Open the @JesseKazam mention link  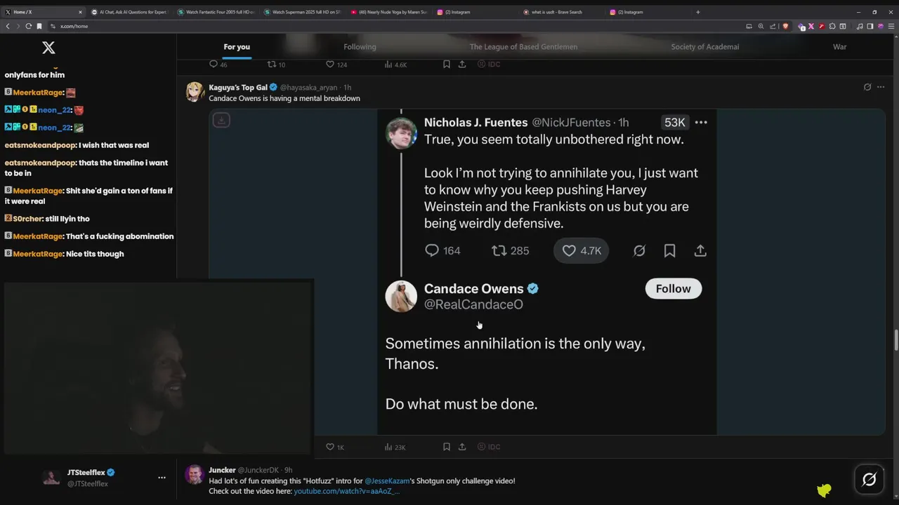tap(387, 481)
